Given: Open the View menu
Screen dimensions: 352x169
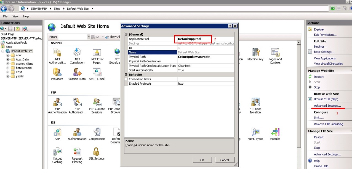Looking at the screenshot, I should pos(15,16).
